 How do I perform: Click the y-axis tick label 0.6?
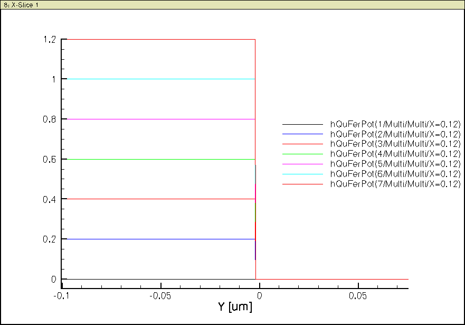[x=49, y=160]
